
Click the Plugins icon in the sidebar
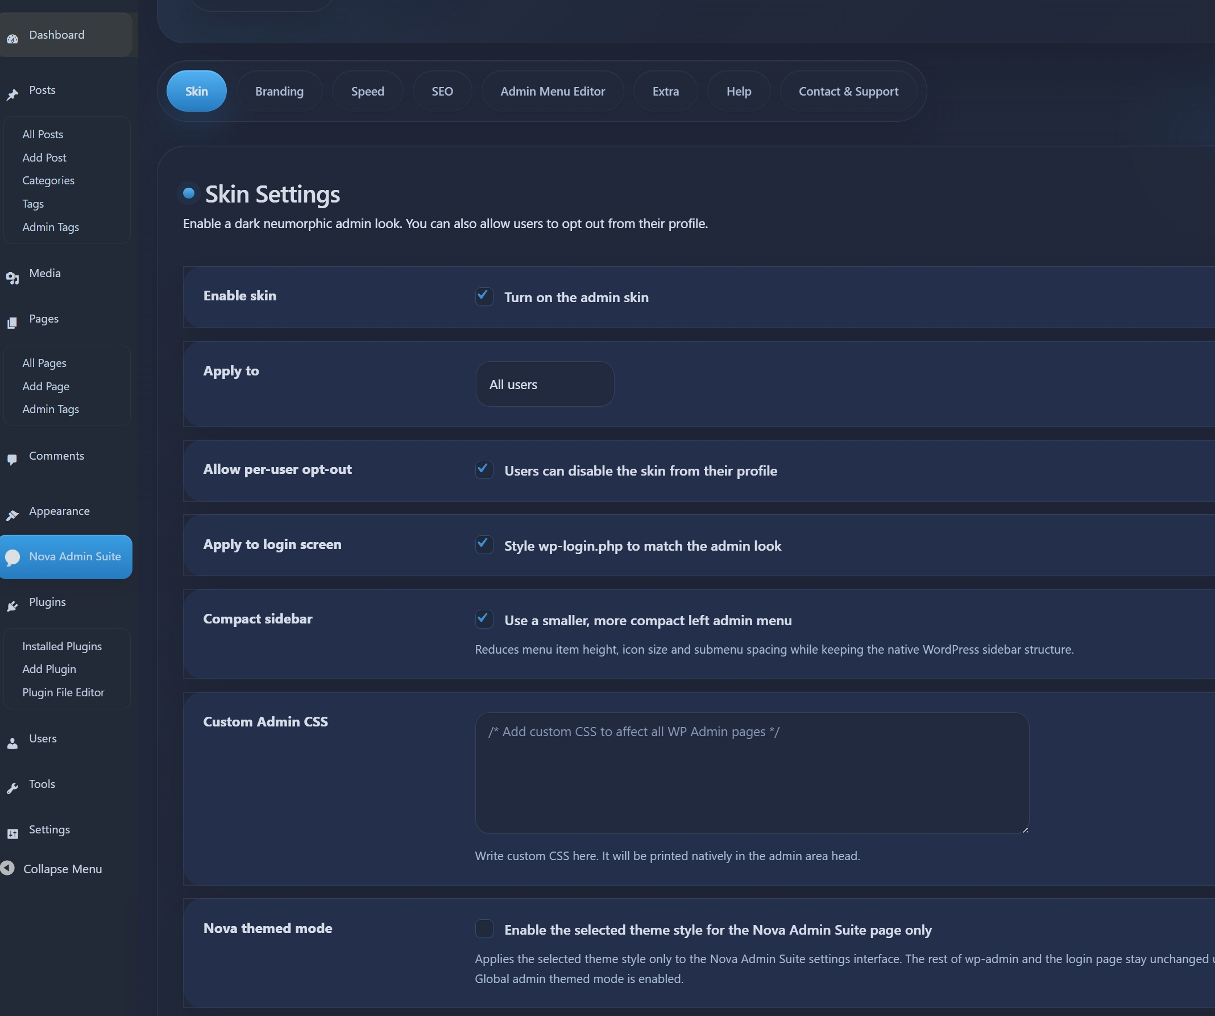tap(13, 606)
